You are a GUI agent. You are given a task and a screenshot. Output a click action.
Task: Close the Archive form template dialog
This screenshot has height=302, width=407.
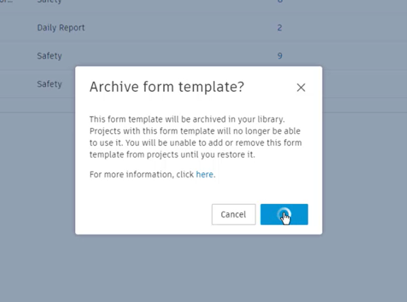click(x=301, y=88)
